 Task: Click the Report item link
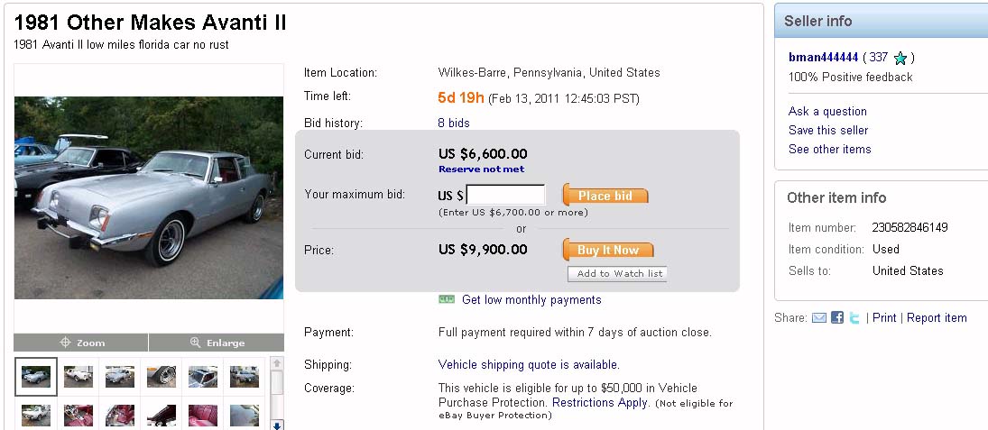click(937, 318)
